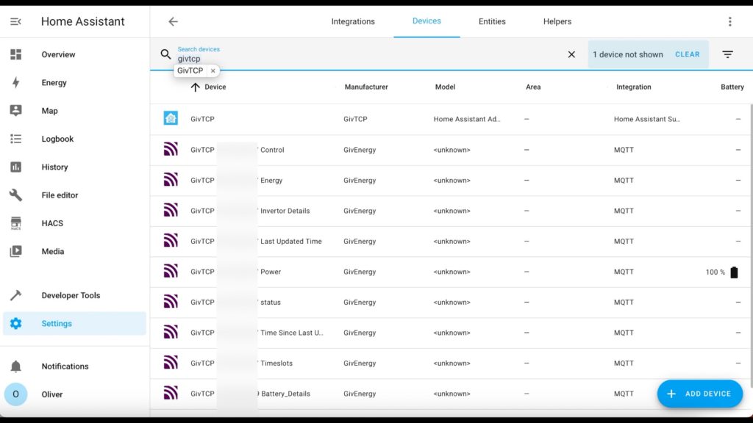This screenshot has height=423, width=753.
Task: Open the Helpers tab
Action: (x=557, y=21)
